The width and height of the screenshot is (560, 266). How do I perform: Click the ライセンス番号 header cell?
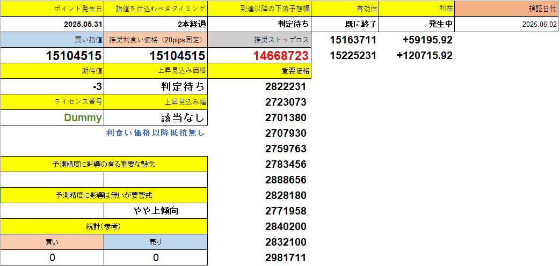52,102
